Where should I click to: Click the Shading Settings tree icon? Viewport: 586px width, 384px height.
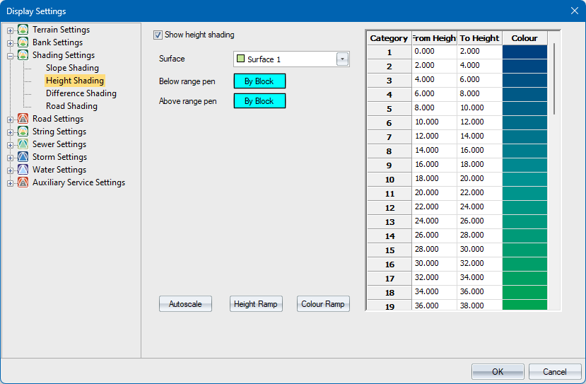(23, 55)
